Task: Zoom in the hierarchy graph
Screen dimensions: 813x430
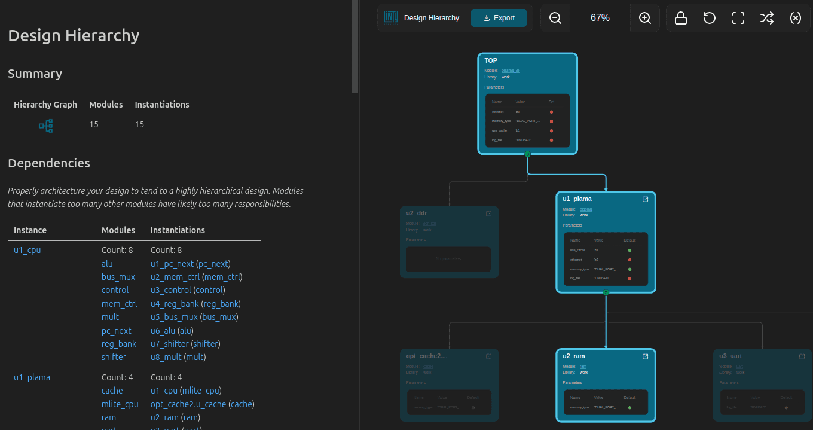Action: [645, 18]
